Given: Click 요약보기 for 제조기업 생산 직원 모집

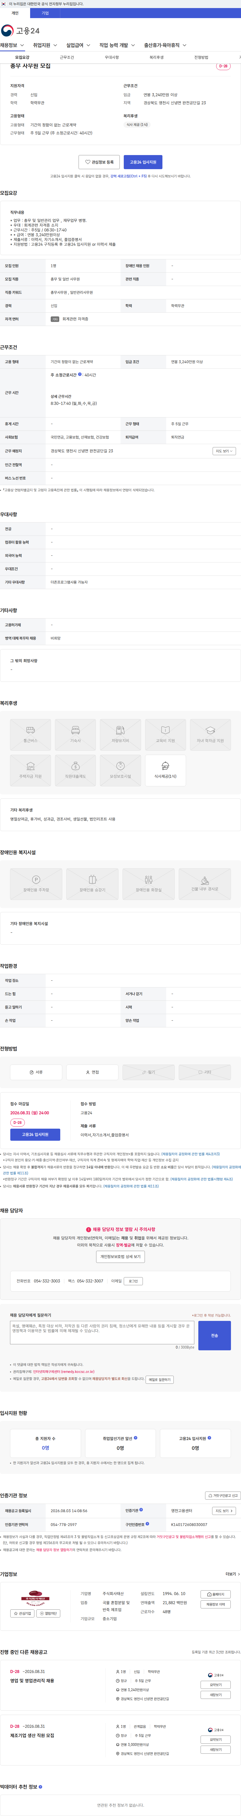Looking at the screenshot, I should [x=216, y=1740].
